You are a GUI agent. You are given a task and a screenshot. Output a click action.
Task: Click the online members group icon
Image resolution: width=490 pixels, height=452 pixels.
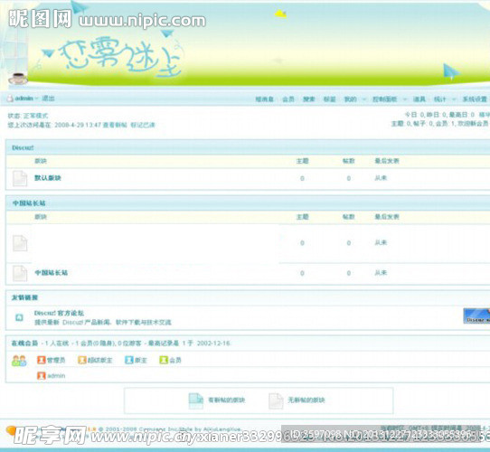pos(19,361)
